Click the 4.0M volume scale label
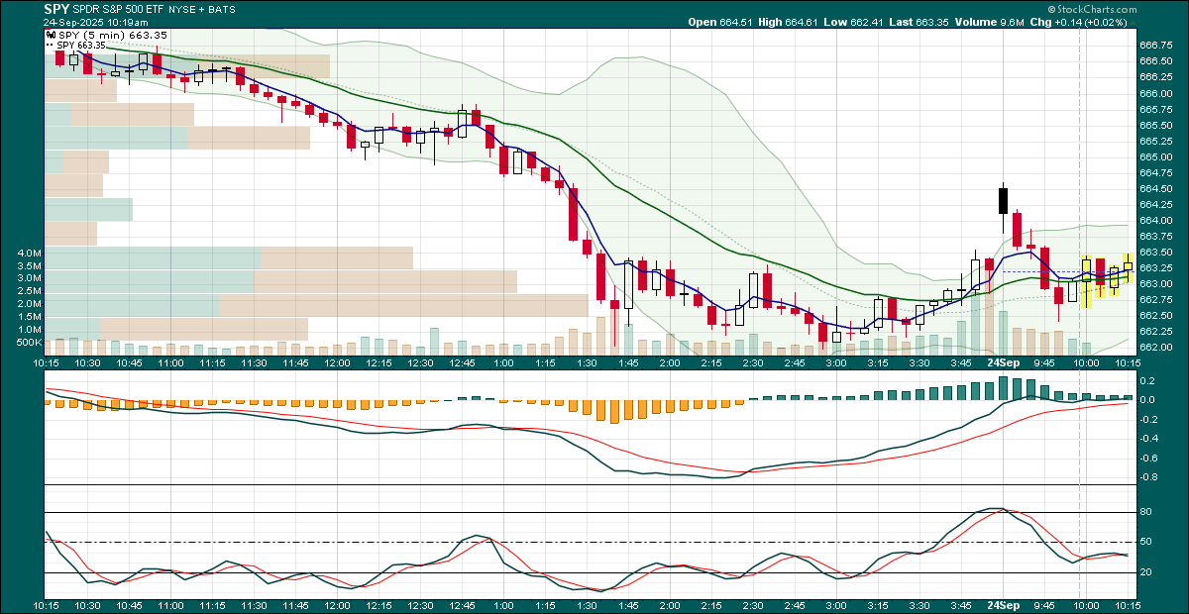The height and width of the screenshot is (614, 1189). click(x=30, y=254)
